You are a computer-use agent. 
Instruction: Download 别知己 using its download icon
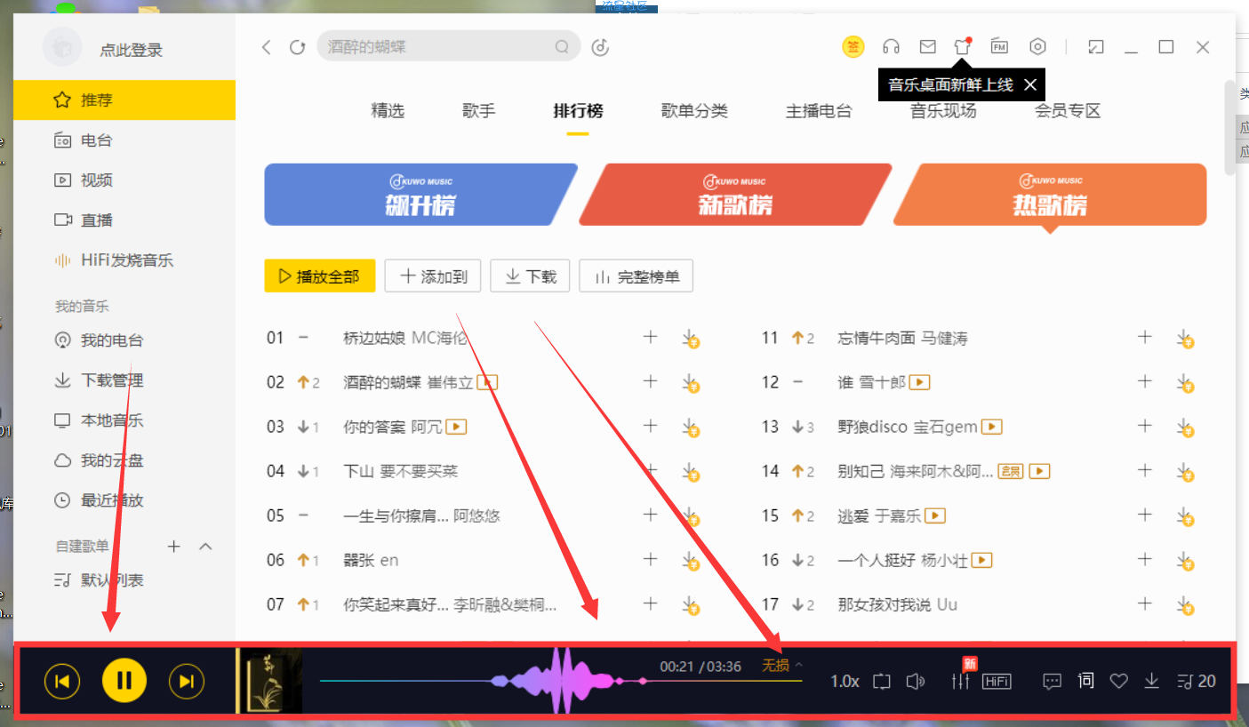(x=1184, y=472)
